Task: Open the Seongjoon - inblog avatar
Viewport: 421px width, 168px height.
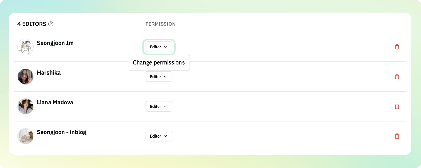Action: click(25, 136)
